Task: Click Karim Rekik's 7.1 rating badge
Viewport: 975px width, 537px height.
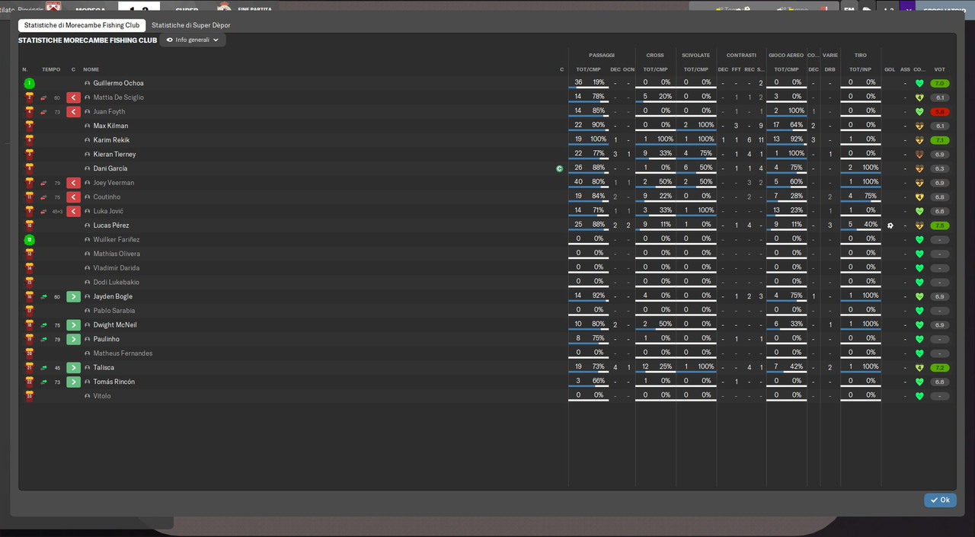Action: [x=939, y=140]
